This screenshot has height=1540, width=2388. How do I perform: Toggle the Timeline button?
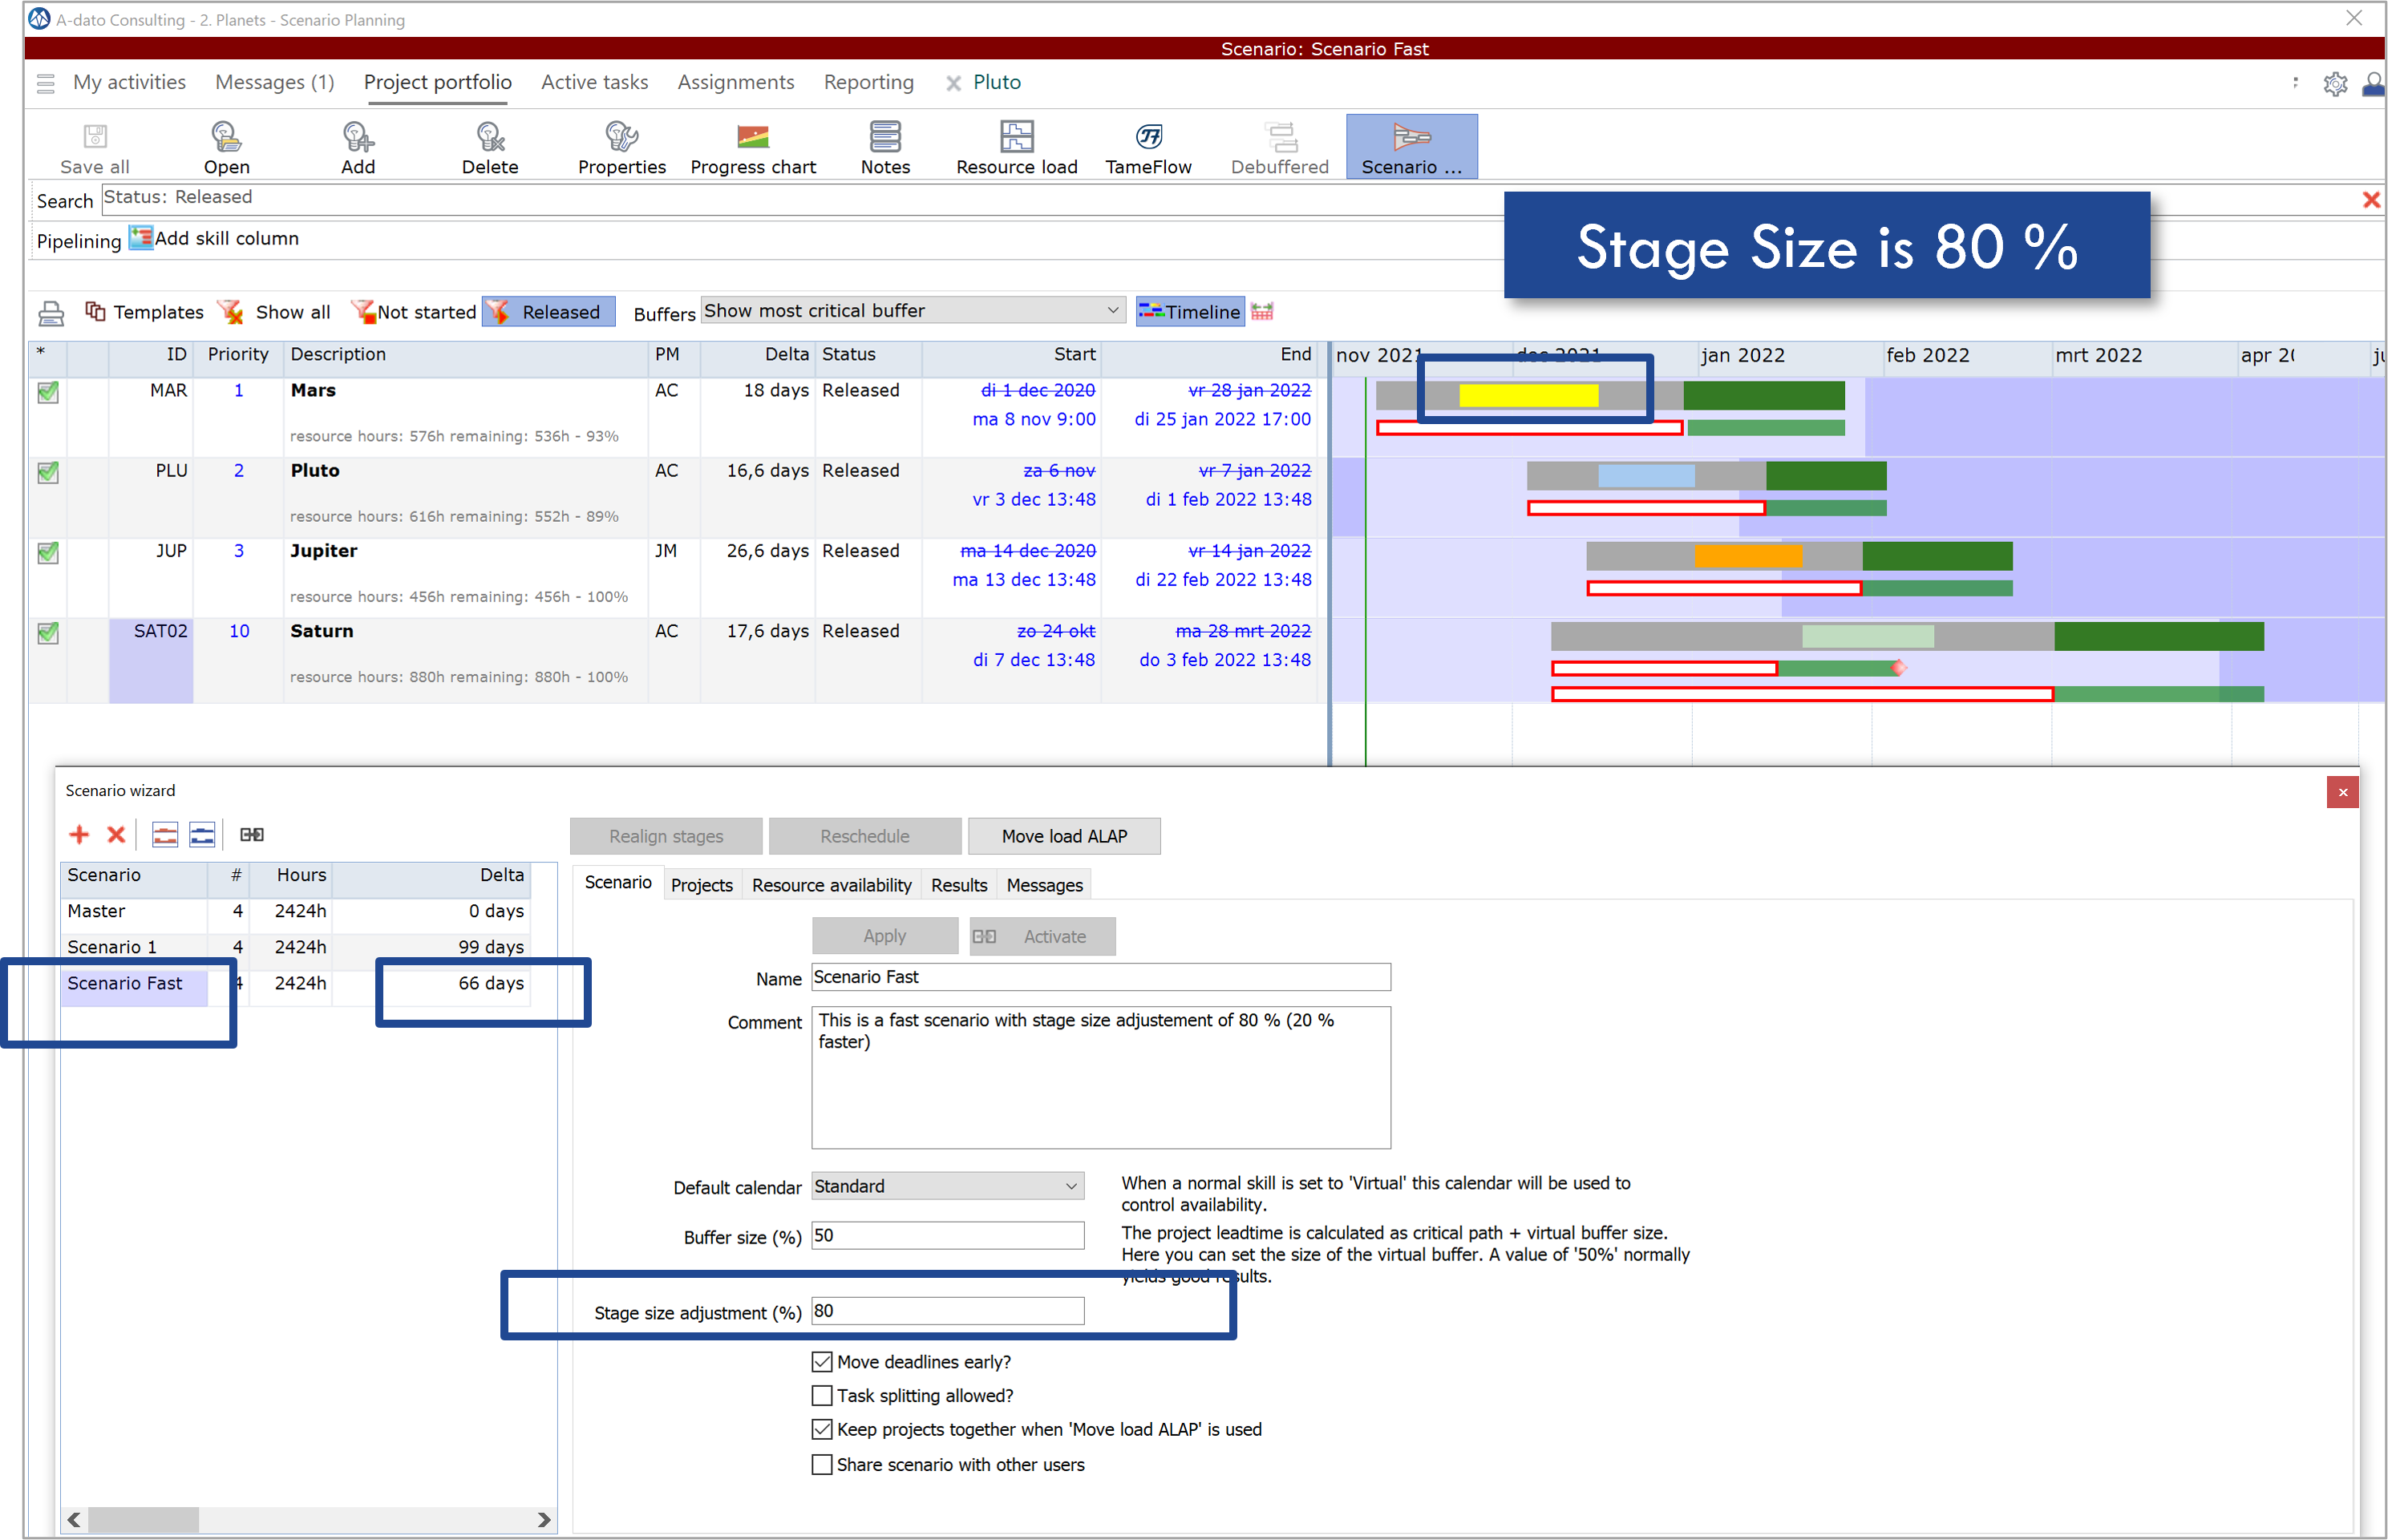(x=1190, y=312)
